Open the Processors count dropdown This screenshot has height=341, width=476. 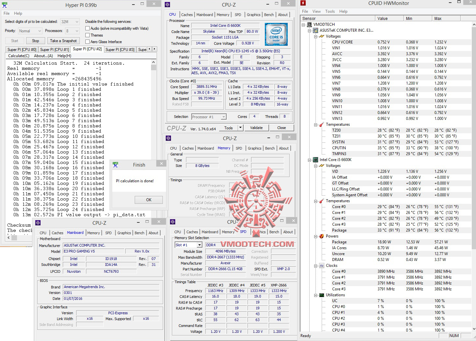72,31
